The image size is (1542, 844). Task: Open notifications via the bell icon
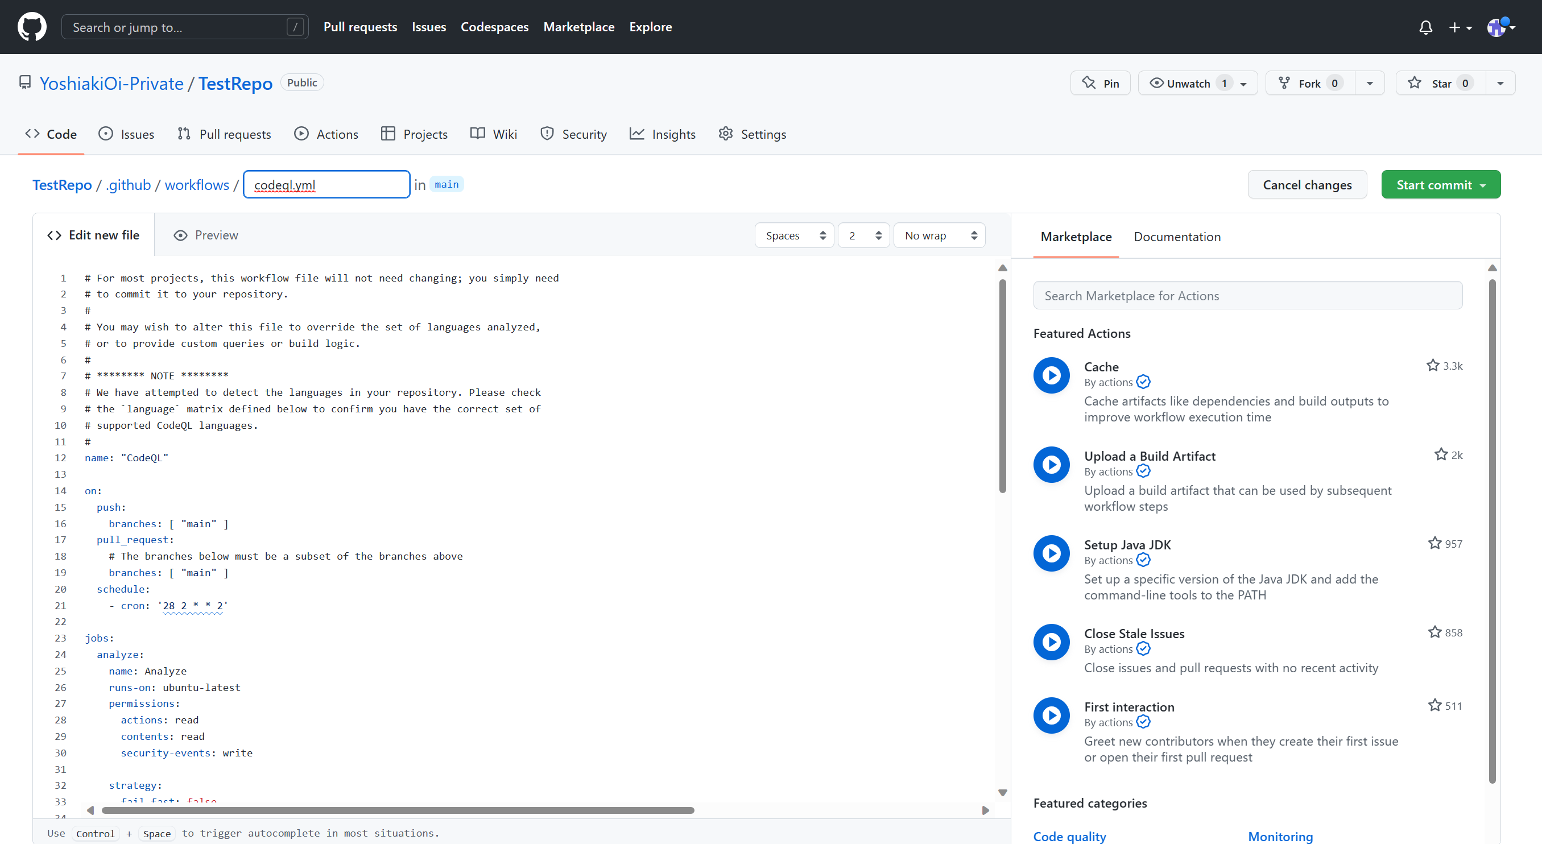[x=1425, y=27]
